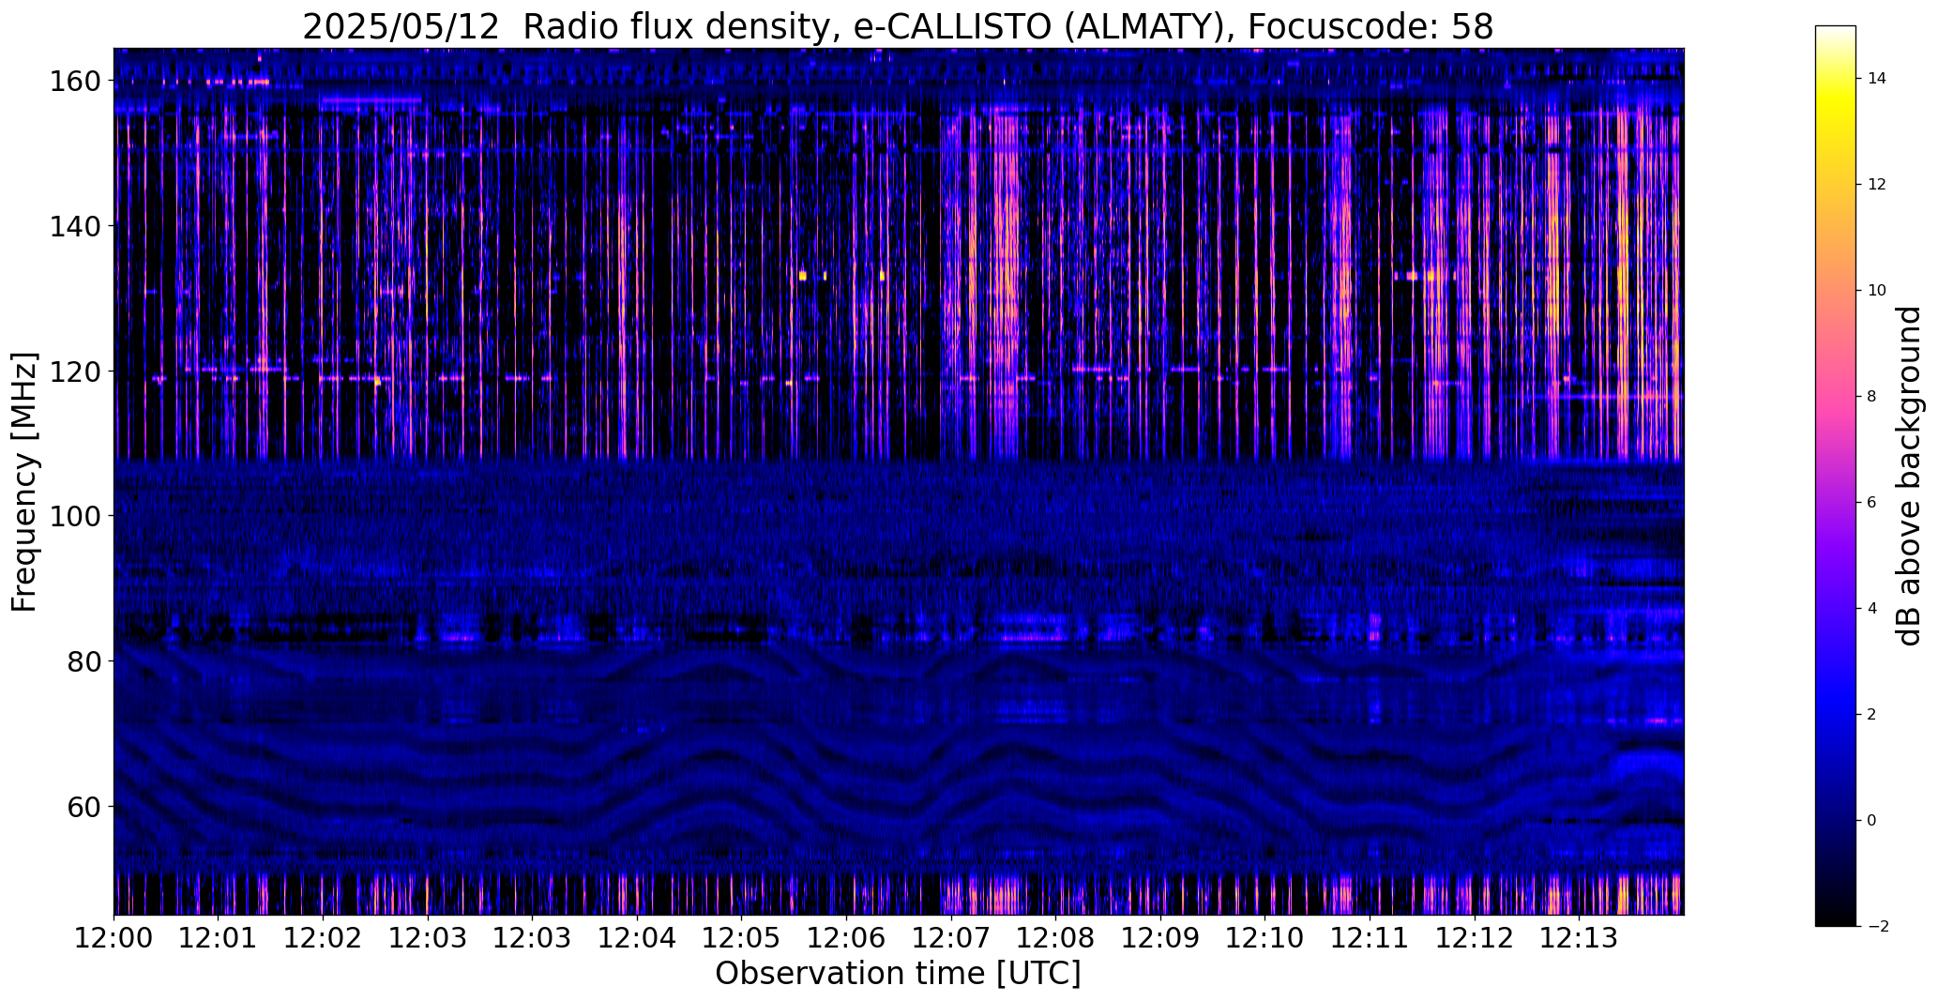Pick the colorbar tick value 0

click(1871, 821)
